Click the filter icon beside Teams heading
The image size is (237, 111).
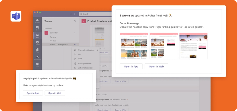(x=75, y=21)
